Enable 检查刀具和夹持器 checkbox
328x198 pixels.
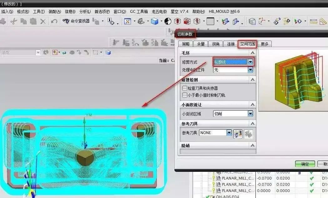click(x=185, y=89)
